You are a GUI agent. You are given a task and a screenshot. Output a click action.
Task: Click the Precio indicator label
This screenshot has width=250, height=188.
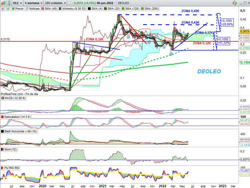tap(19, 8)
